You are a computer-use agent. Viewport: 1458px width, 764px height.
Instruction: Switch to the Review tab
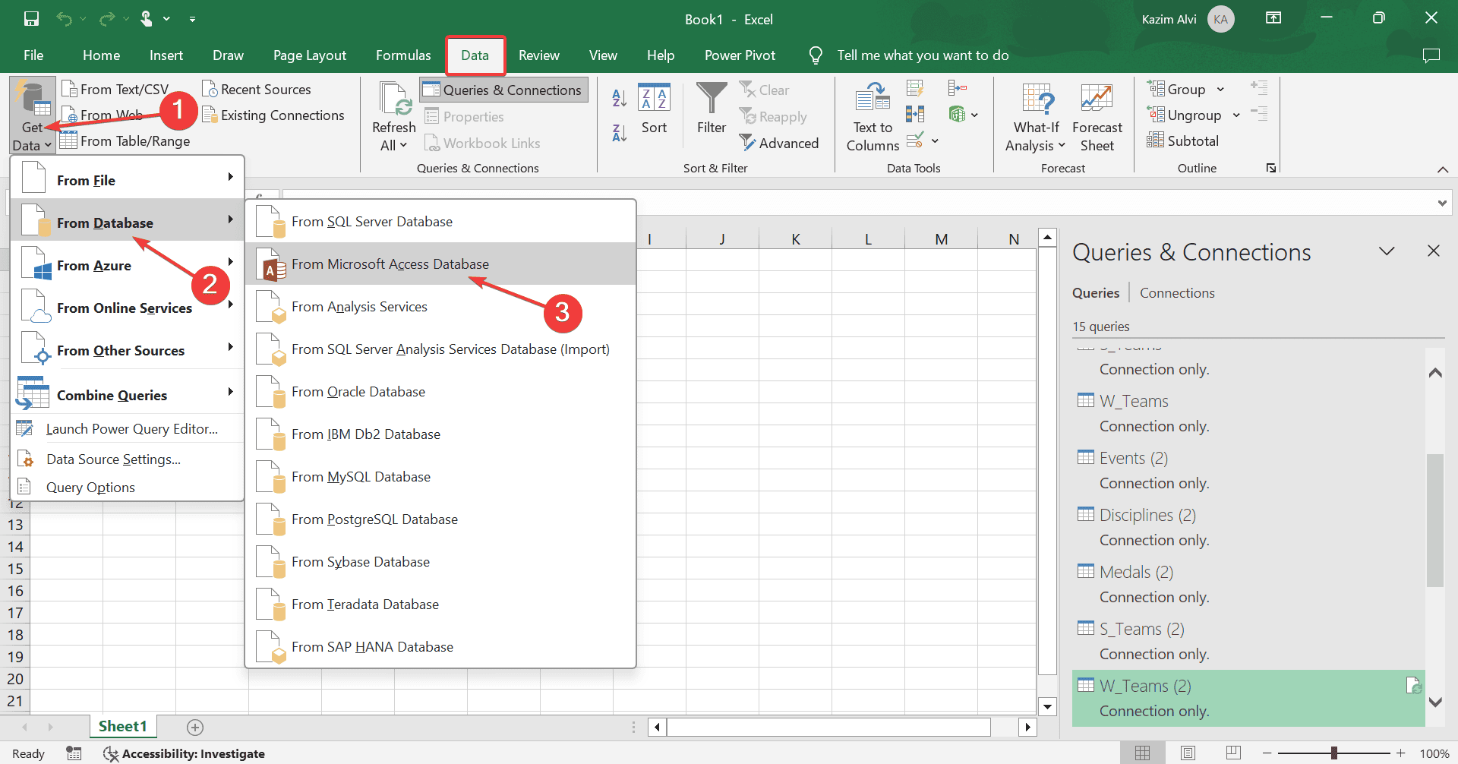(539, 55)
